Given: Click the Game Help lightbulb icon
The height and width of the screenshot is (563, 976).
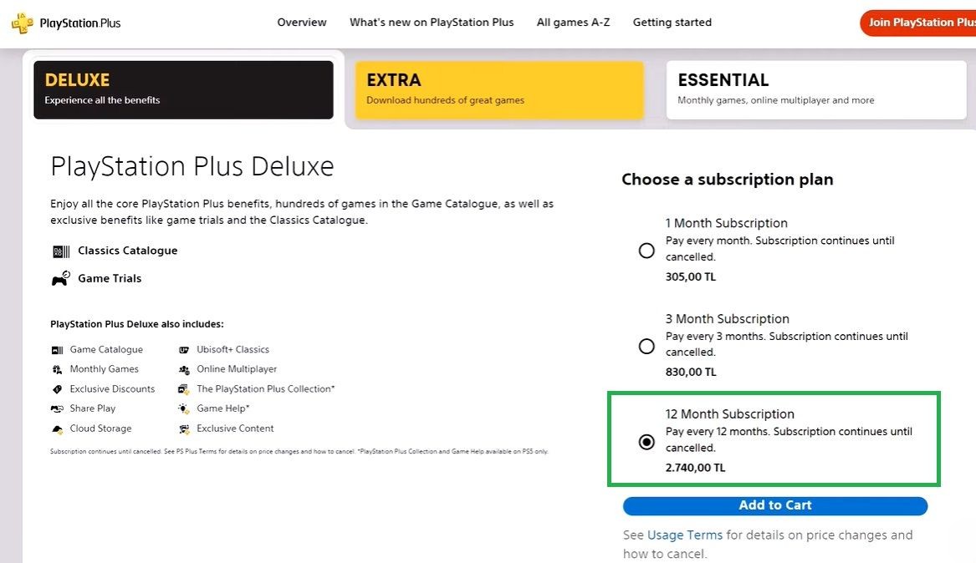Looking at the screenshot, I should pos(184,408).
